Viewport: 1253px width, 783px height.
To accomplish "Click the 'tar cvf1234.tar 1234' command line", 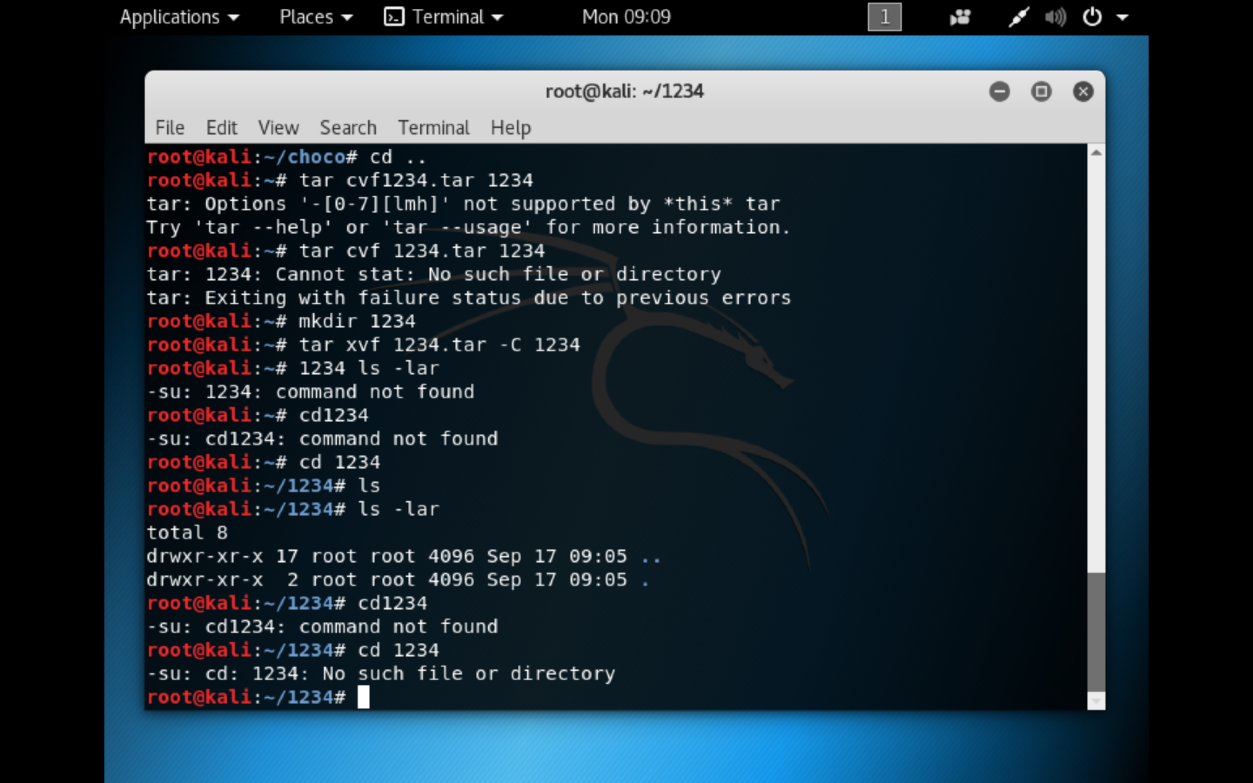I will click(340, 180).
